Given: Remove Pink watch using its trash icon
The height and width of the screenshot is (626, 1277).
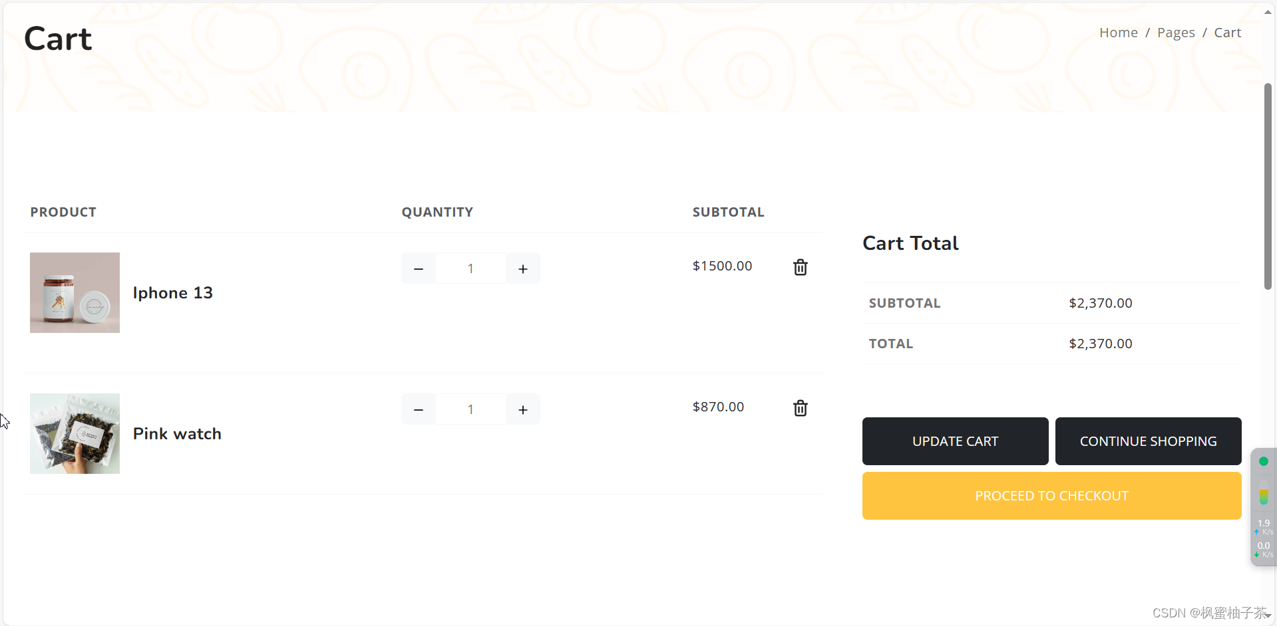Looking at the screenshot, I should tap(800, 408).
